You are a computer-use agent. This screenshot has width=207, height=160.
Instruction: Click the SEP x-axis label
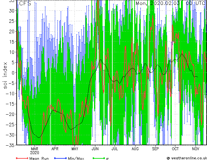click(x=155, y=149)
